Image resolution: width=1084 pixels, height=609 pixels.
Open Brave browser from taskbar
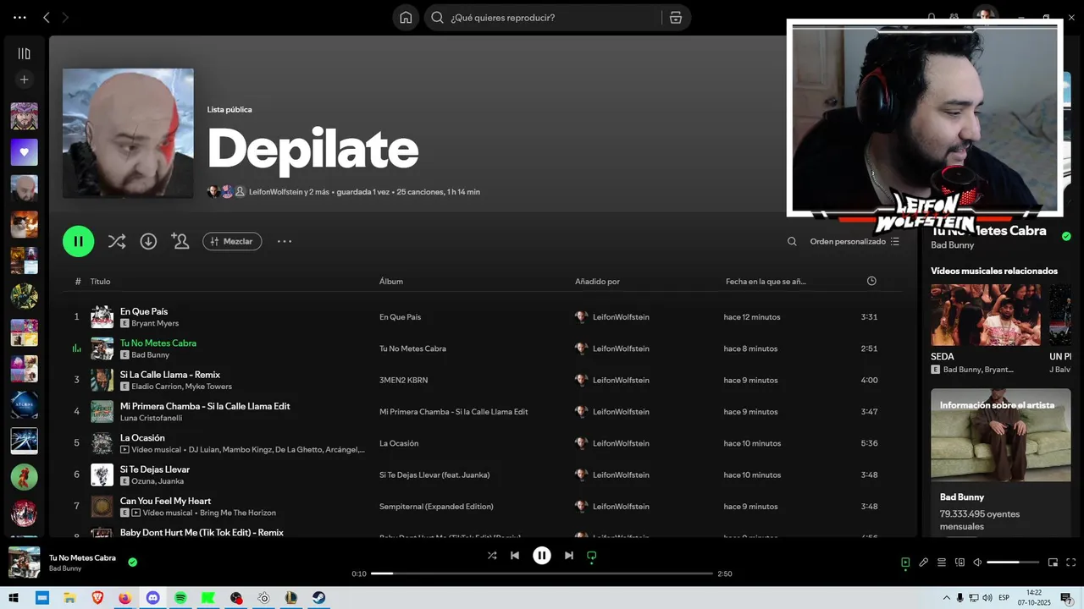coord(97,598)
